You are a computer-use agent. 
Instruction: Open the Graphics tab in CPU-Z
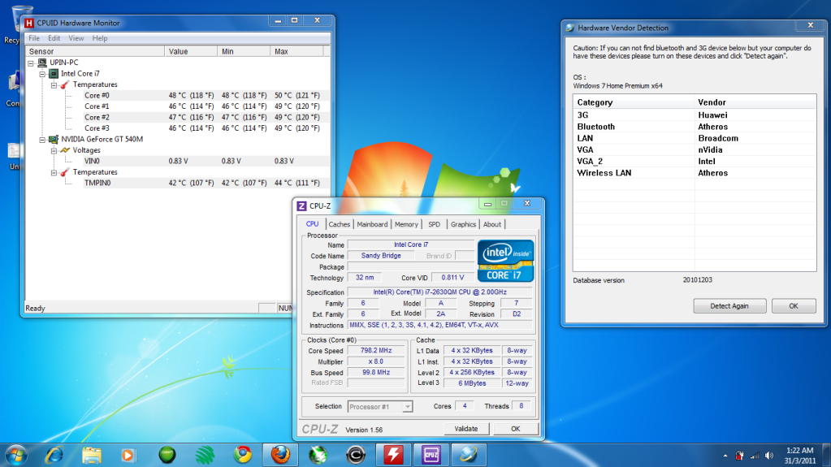tap(463, 224)
